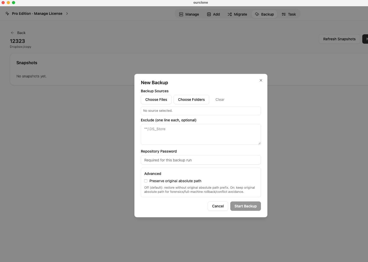Click the back arrow above 12323

(12, 33)
